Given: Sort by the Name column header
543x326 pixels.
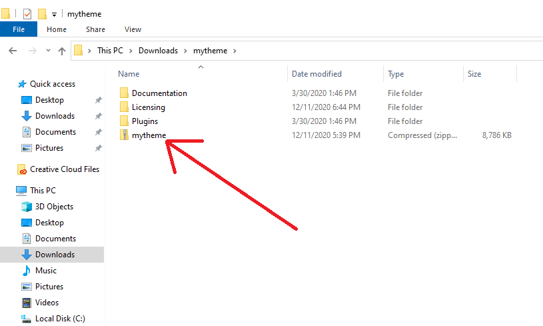Looking at the screenshot, I should pyautogui.click(x=129, y=74).
